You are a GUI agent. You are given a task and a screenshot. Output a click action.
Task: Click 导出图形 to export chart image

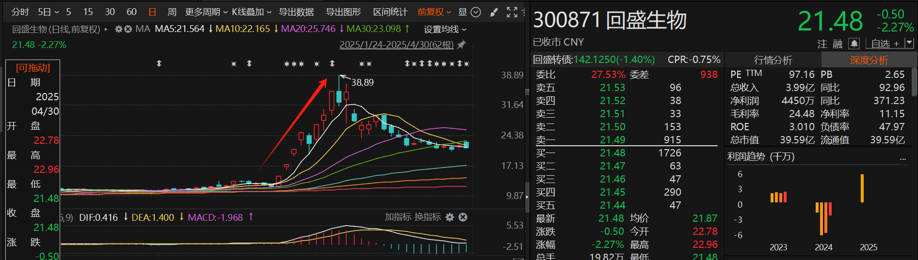click(x=343, y=12)
